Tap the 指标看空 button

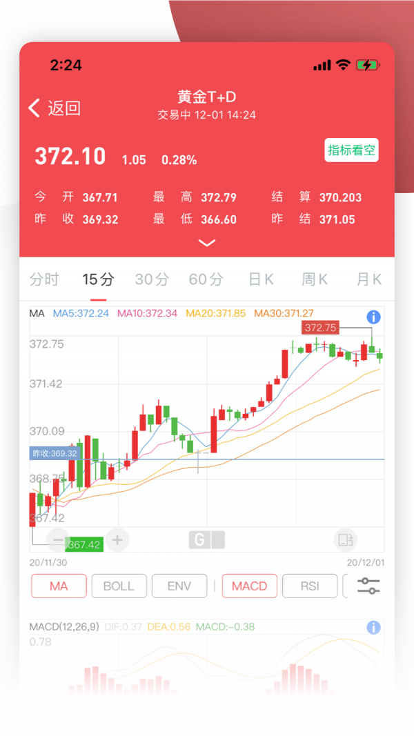(x=351, y=150)
